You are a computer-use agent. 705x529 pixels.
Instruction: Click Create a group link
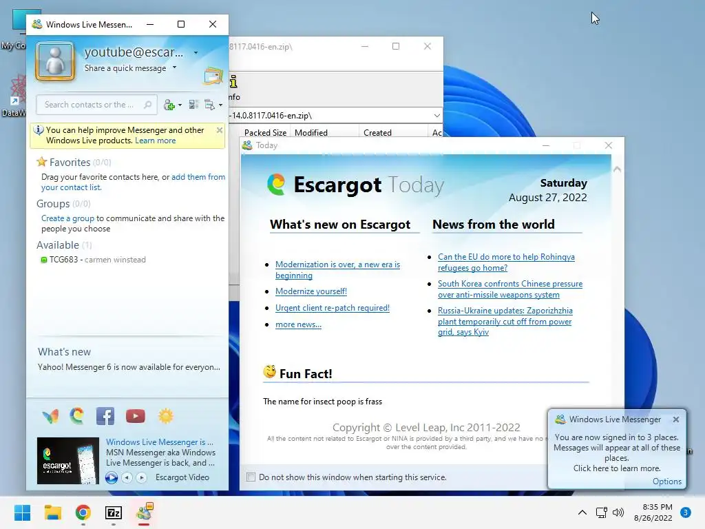68,218
